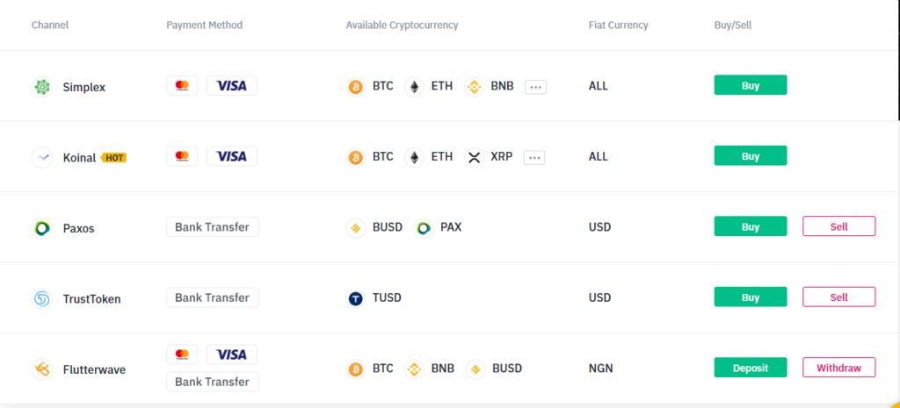The width and height of the screenshot is (900, 408).
Task: Click the Payment Method column header
Action: pos(204,25)
